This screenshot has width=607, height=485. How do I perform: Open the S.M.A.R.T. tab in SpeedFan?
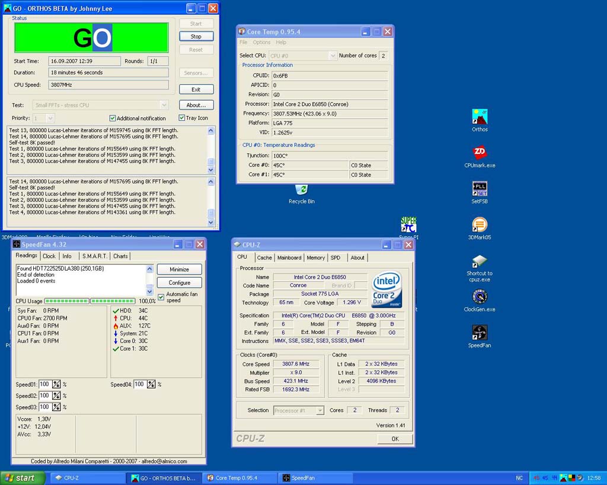95,256
